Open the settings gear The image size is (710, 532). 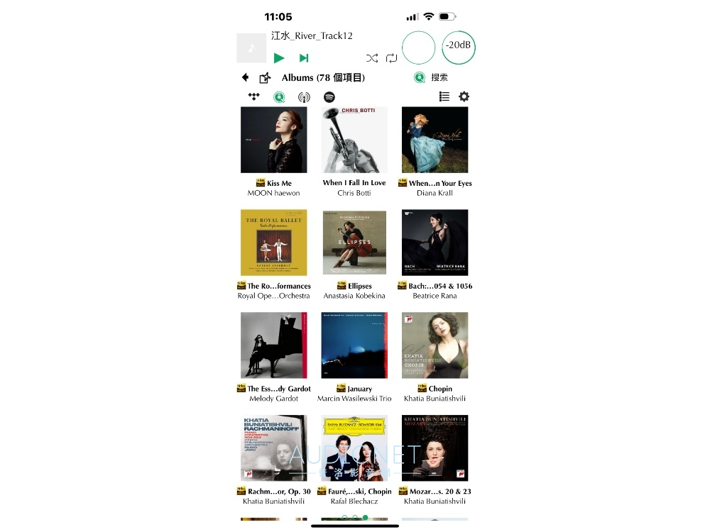pos(464,96)
